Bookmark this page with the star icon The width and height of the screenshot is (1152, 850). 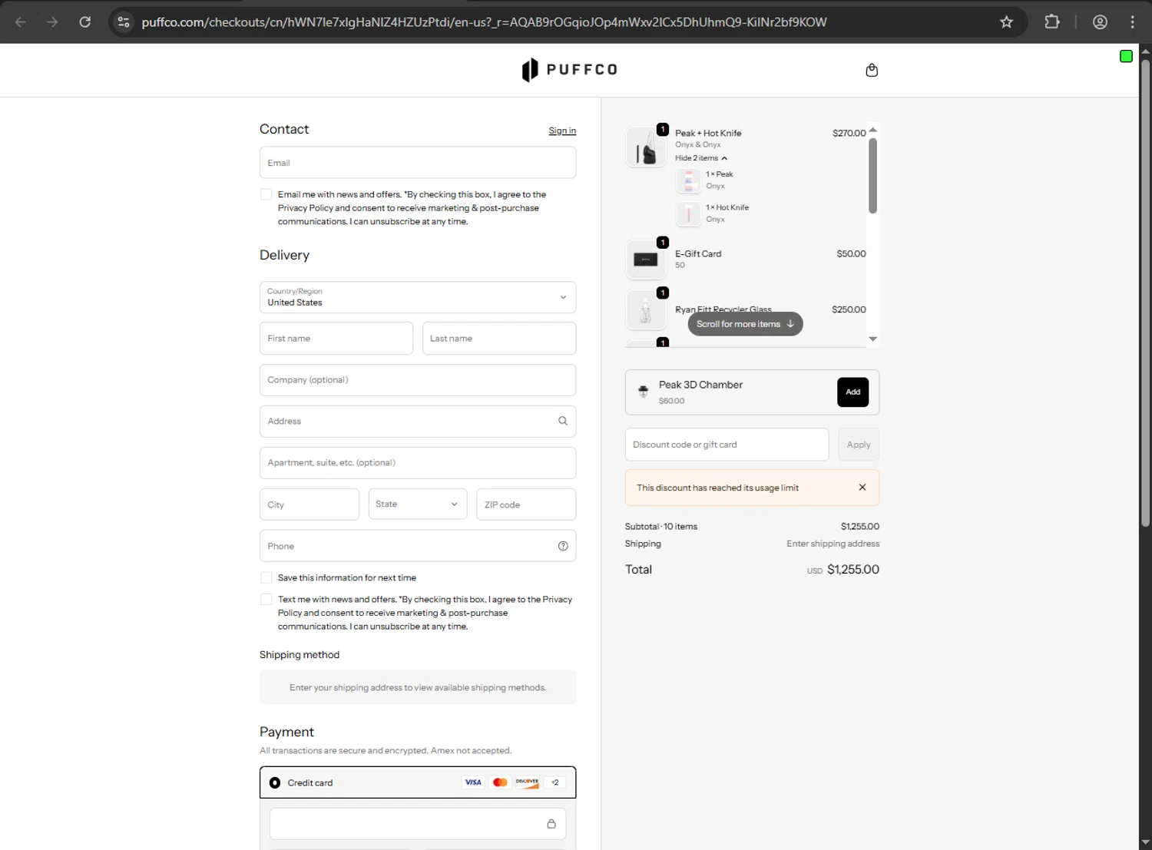(1006, 21)
